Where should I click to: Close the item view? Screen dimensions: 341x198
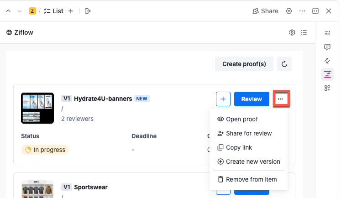pyautogui.click(x=329, y=11)
